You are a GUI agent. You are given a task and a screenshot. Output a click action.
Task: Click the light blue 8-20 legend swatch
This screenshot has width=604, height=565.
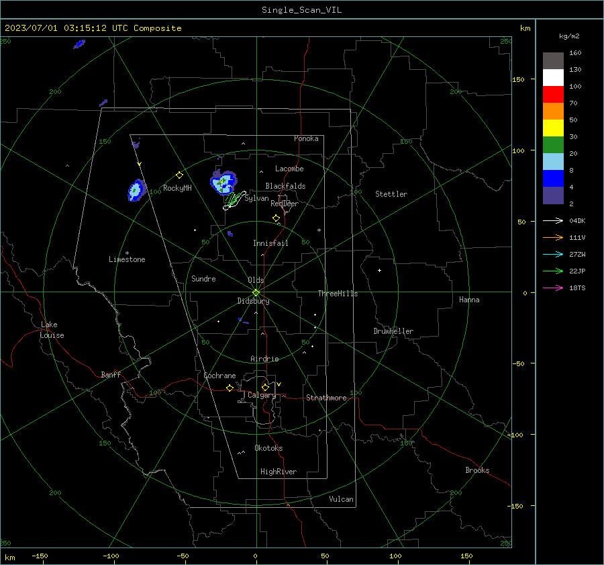(x=553, y=162)
